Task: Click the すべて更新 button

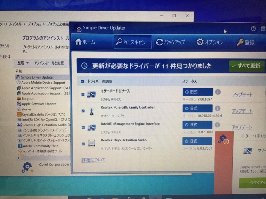Action: (x=247, y=66)
